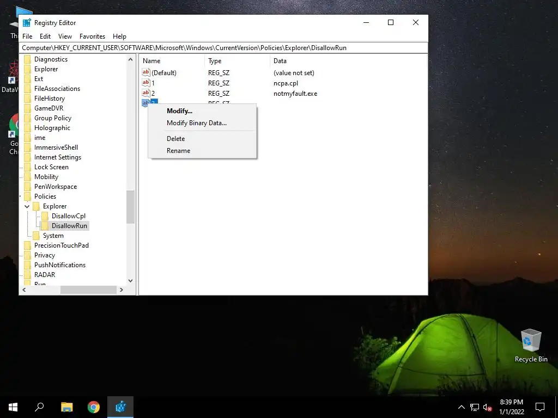The width and height of the screenshot is (558, 418).
Task: Select the DisallowCpl key
Action: (x=68, y=216)
